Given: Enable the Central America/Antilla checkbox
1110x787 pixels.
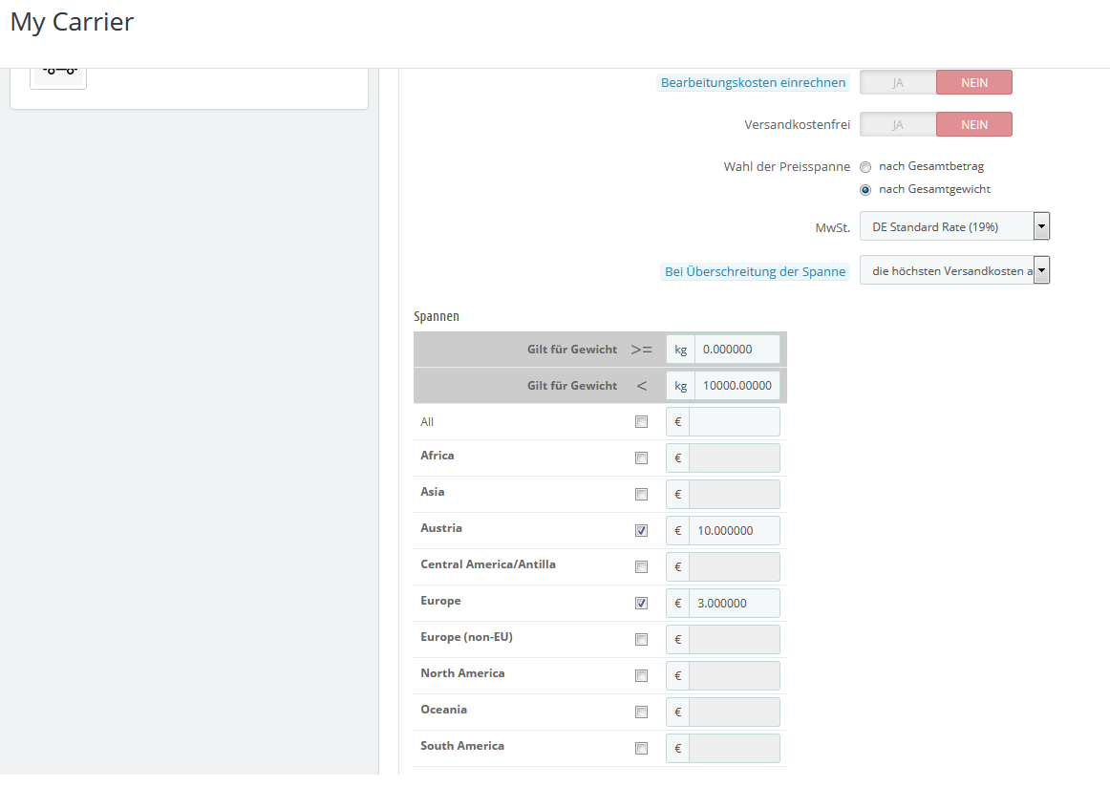Looking at the screenshot, I should [641, 567].
